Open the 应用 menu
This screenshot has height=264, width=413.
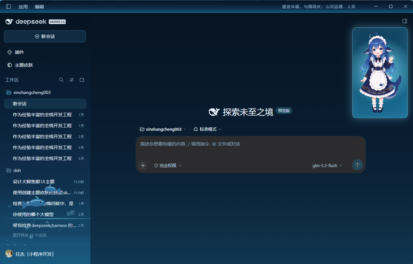23,7
